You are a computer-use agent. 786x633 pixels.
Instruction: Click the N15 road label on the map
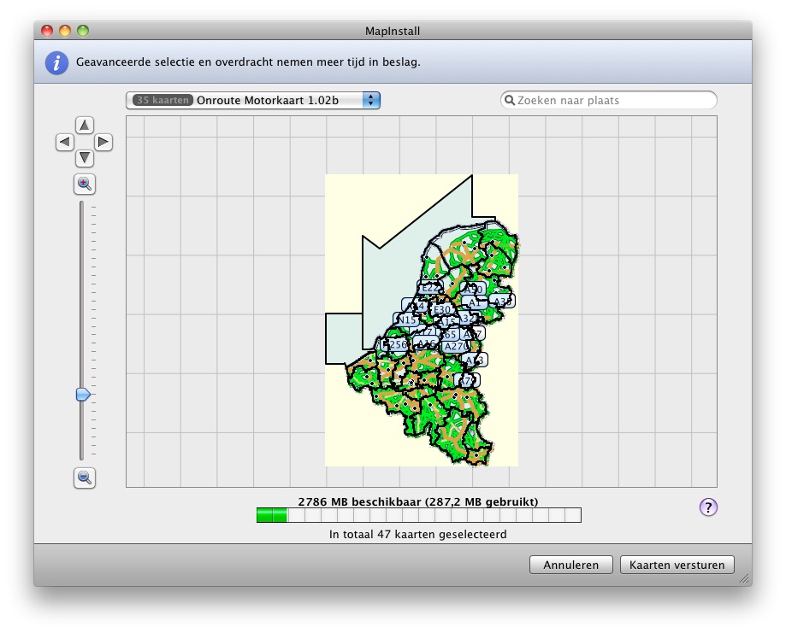coord(407,320)
